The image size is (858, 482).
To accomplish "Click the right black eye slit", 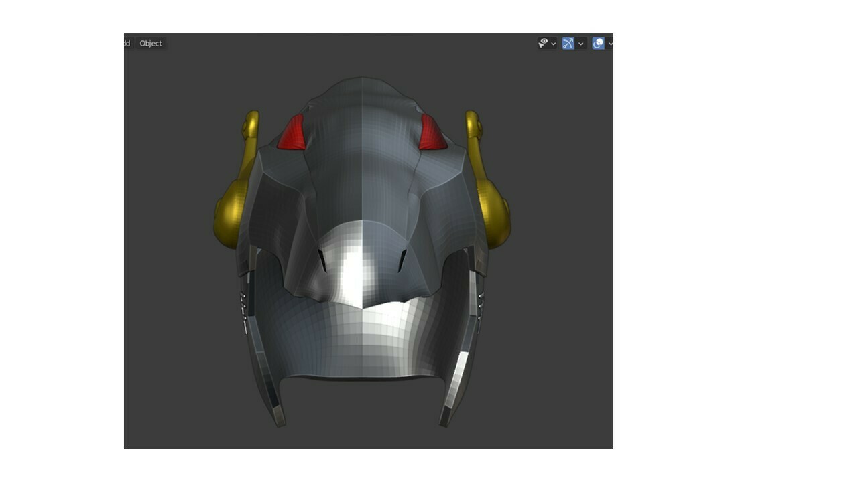I will click(402, 260).
